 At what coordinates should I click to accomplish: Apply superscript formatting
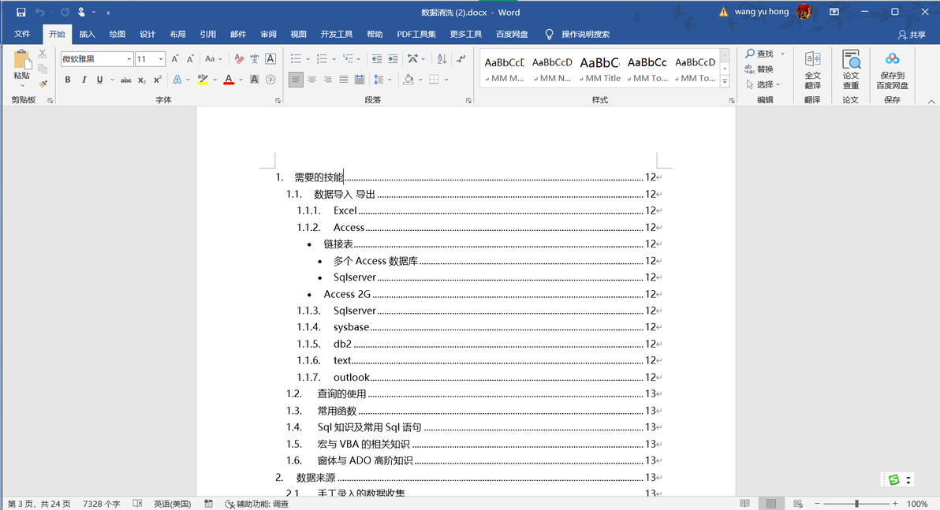(158, 80)
